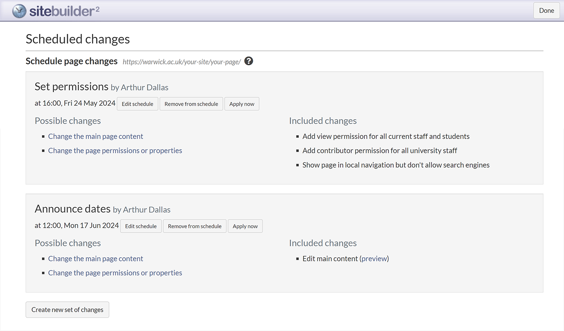Click the Announce dates heading

coord(72,209)
